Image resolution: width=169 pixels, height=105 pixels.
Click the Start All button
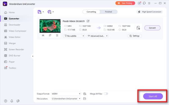point(153,96)
